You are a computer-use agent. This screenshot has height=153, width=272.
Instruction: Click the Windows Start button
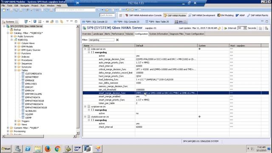point(6,149)
